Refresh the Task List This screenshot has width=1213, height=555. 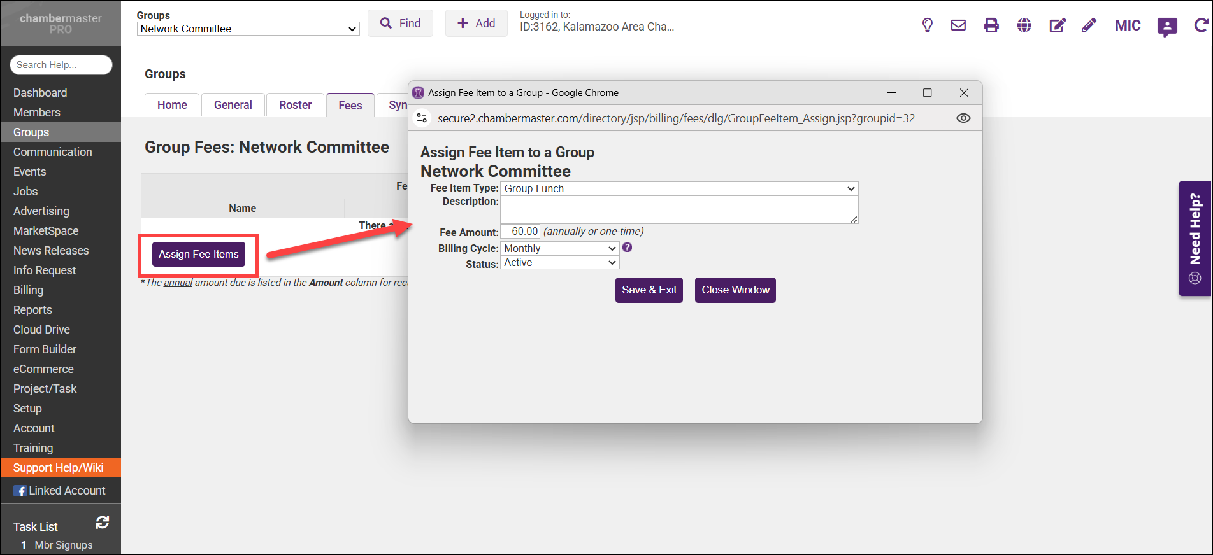(x=103, y=523)
